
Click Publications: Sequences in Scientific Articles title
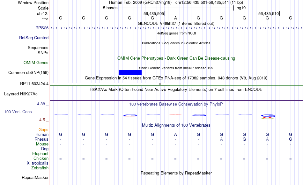tap(176, 43)
